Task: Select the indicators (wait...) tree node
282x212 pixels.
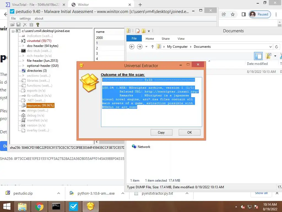Action: [40, 36]
